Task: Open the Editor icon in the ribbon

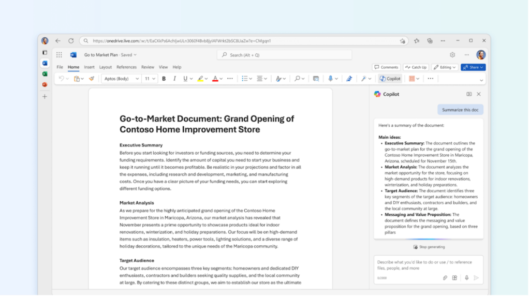Action: [349, 79]
